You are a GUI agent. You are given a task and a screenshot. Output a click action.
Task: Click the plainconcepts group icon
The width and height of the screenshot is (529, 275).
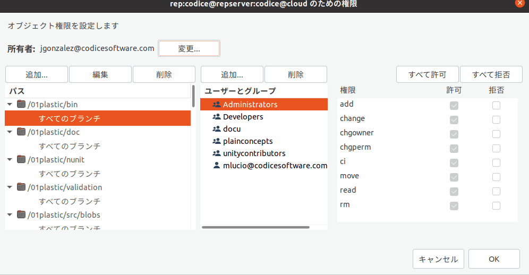(x=217, y=141)
